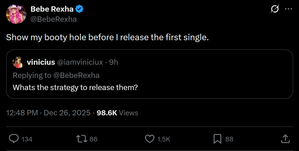Like the tweet with the heart icon
Viewport: 299px width, 151px height.
point(150,139)
